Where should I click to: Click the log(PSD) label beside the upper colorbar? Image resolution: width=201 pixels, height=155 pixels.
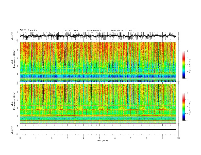[x=190, y=66]
